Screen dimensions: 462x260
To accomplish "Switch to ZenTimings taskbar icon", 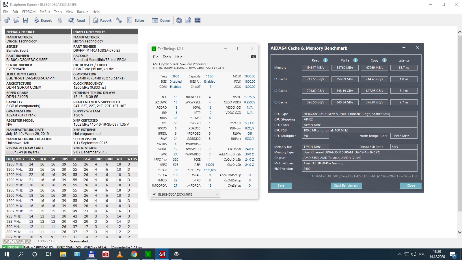I will 148,254.
